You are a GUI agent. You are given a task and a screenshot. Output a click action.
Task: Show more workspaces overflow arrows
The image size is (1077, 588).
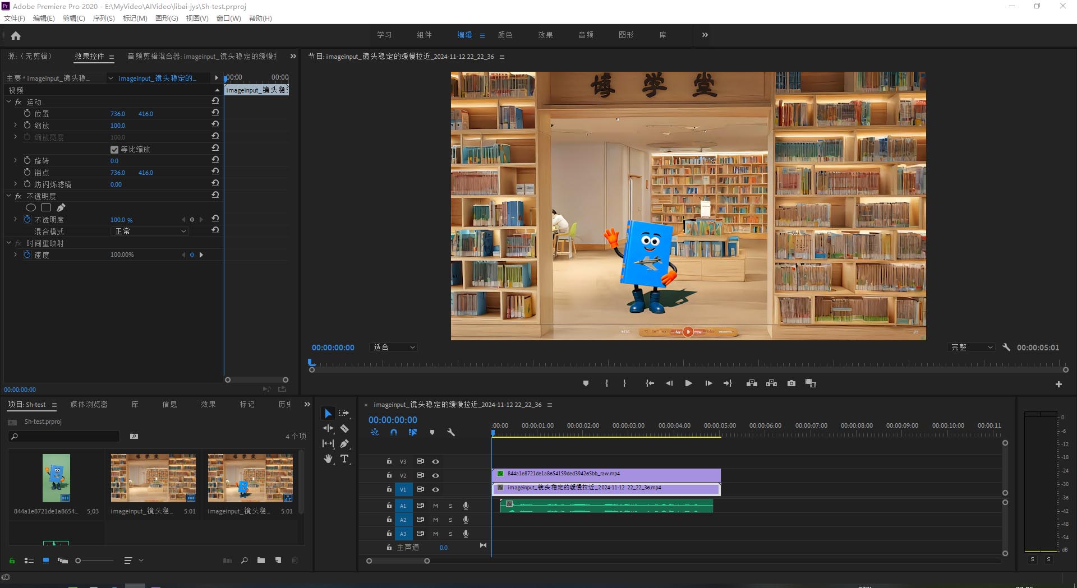click(x=705, y=35)
